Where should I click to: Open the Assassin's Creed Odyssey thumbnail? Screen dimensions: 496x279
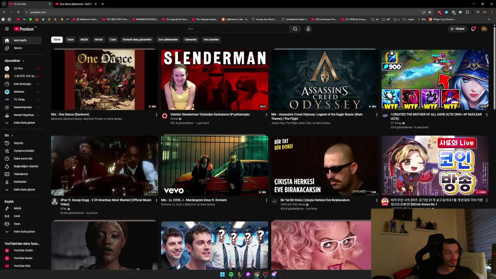[325, 79]
